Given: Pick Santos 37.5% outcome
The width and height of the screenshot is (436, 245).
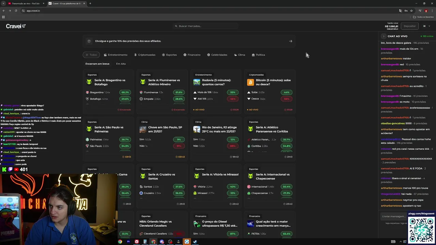Looking at the screenshot, I should [x=179, y=187].
